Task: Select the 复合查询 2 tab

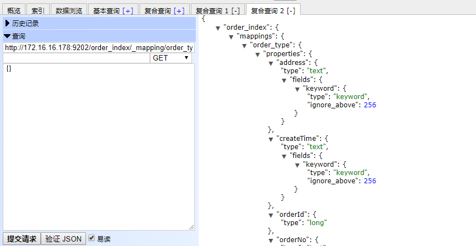Action: click(x=268, y=10)
